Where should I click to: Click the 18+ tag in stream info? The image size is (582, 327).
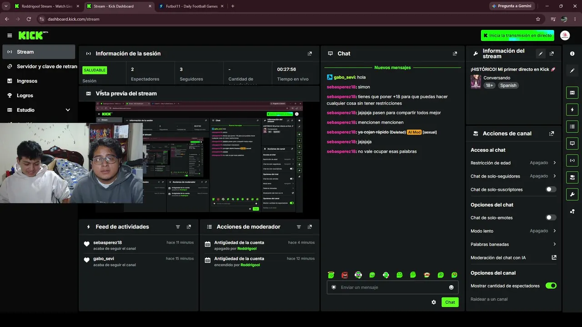[489, 85]
